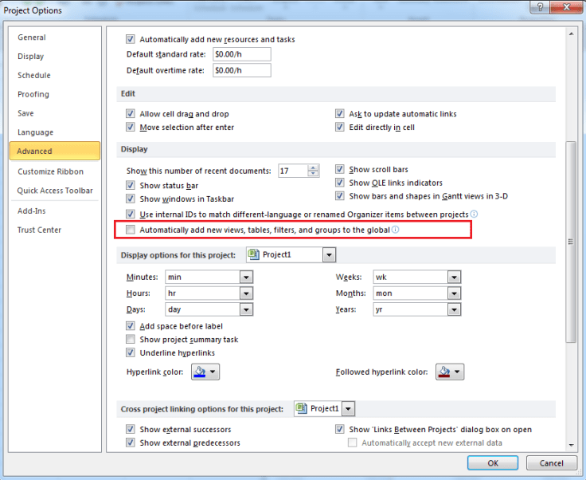Open the Cross project linking project dropdown
The image size is (586, 480).
[x=349, y=409]
